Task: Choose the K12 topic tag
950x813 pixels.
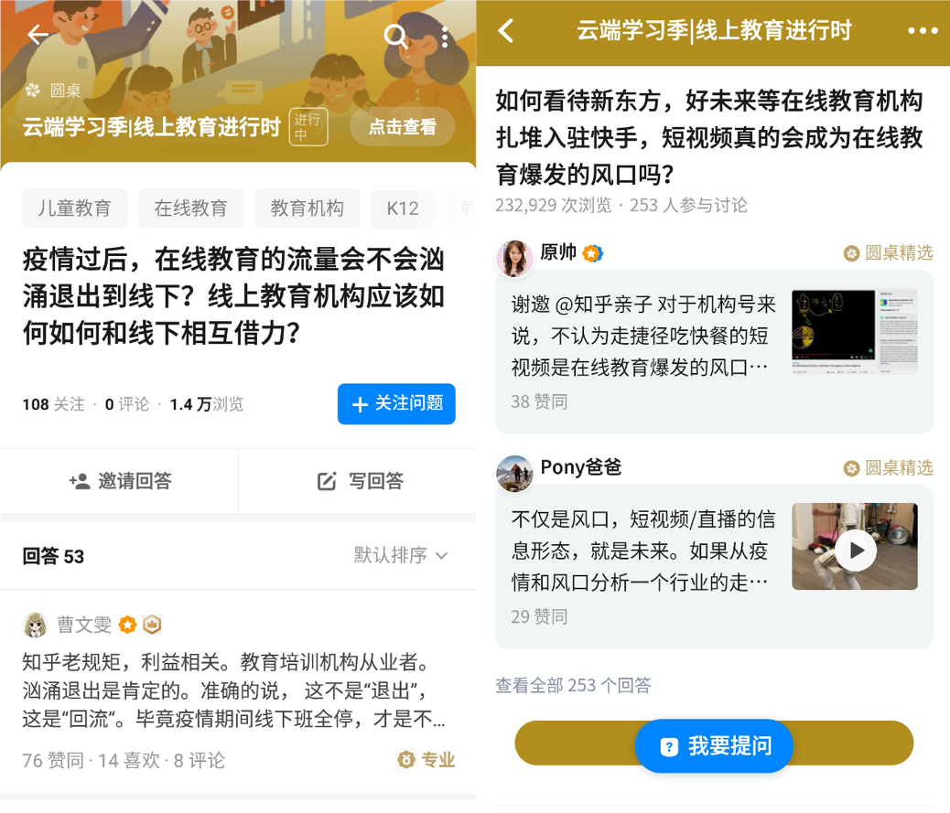Action: point(403,209)
